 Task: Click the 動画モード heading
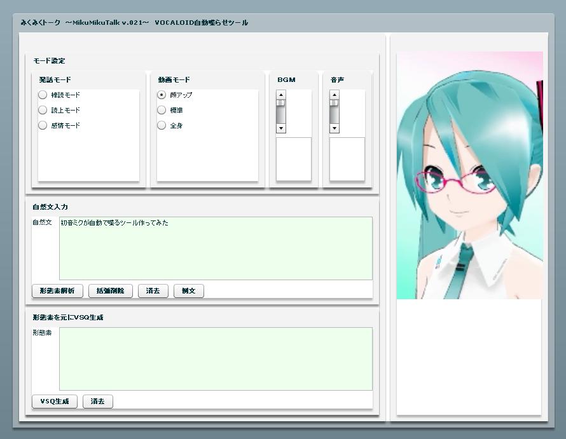[174, 79]
